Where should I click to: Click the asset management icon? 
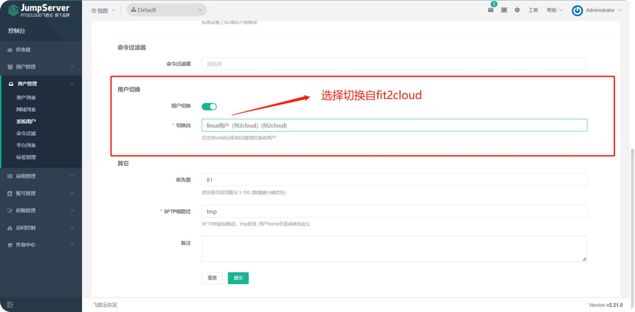coord(11,84)
